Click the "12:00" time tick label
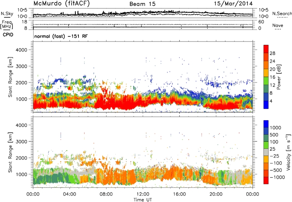Screen dimensions: 292x202 click(x=143, y=194)
